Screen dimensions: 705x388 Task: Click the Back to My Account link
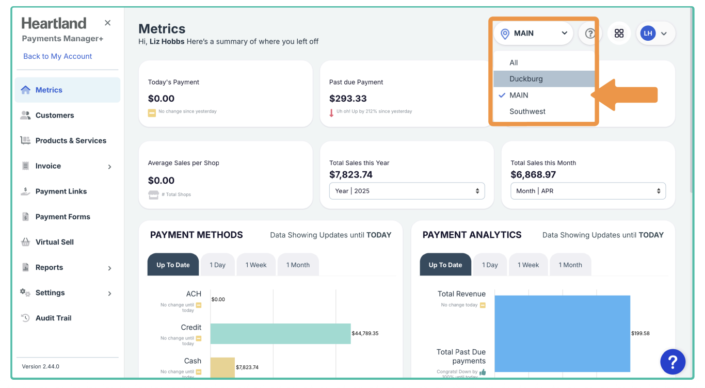[58, 56]
